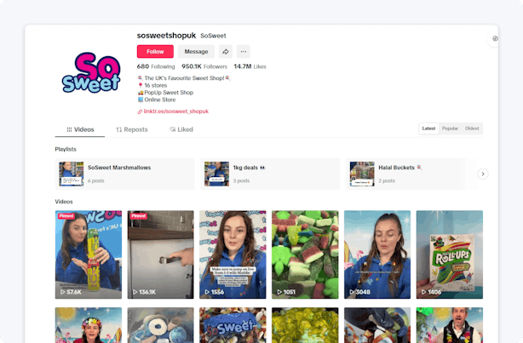Screen dimensions: 523x343
Task: Open the second-row video with man in vest
Action: pyautogui.click(x=449, y=325)
